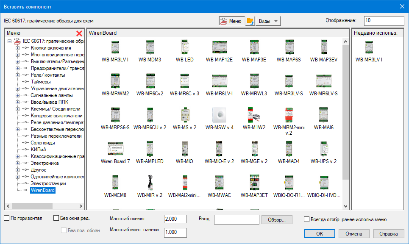This screenshot has height=244, width=409.
Task: Close the menu panel with red X
Action: [x=79, y=33]
